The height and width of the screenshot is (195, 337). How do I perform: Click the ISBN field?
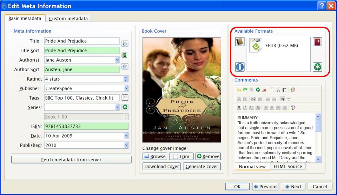(x=86, y=126)
